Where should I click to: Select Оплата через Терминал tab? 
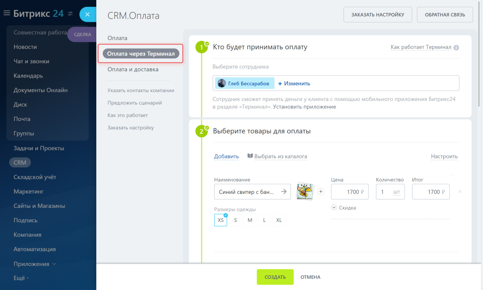(141, 54)
